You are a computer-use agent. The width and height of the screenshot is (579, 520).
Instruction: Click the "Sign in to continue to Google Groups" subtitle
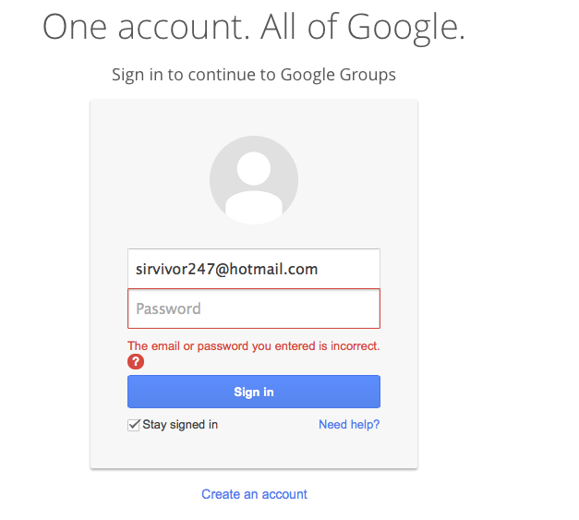(254, 75)
